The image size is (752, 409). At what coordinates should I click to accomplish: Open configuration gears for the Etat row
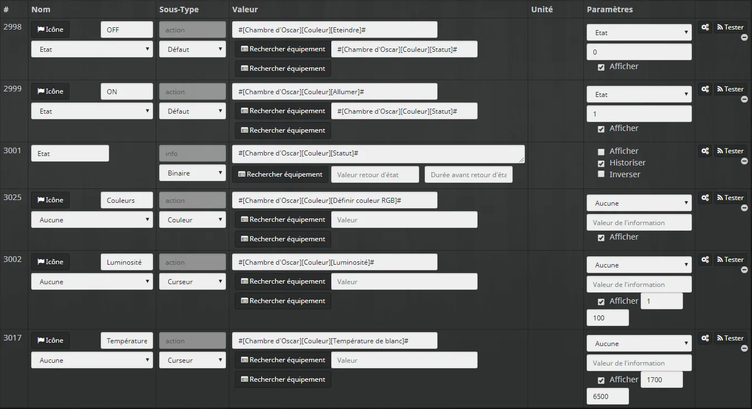pos(705,151)
